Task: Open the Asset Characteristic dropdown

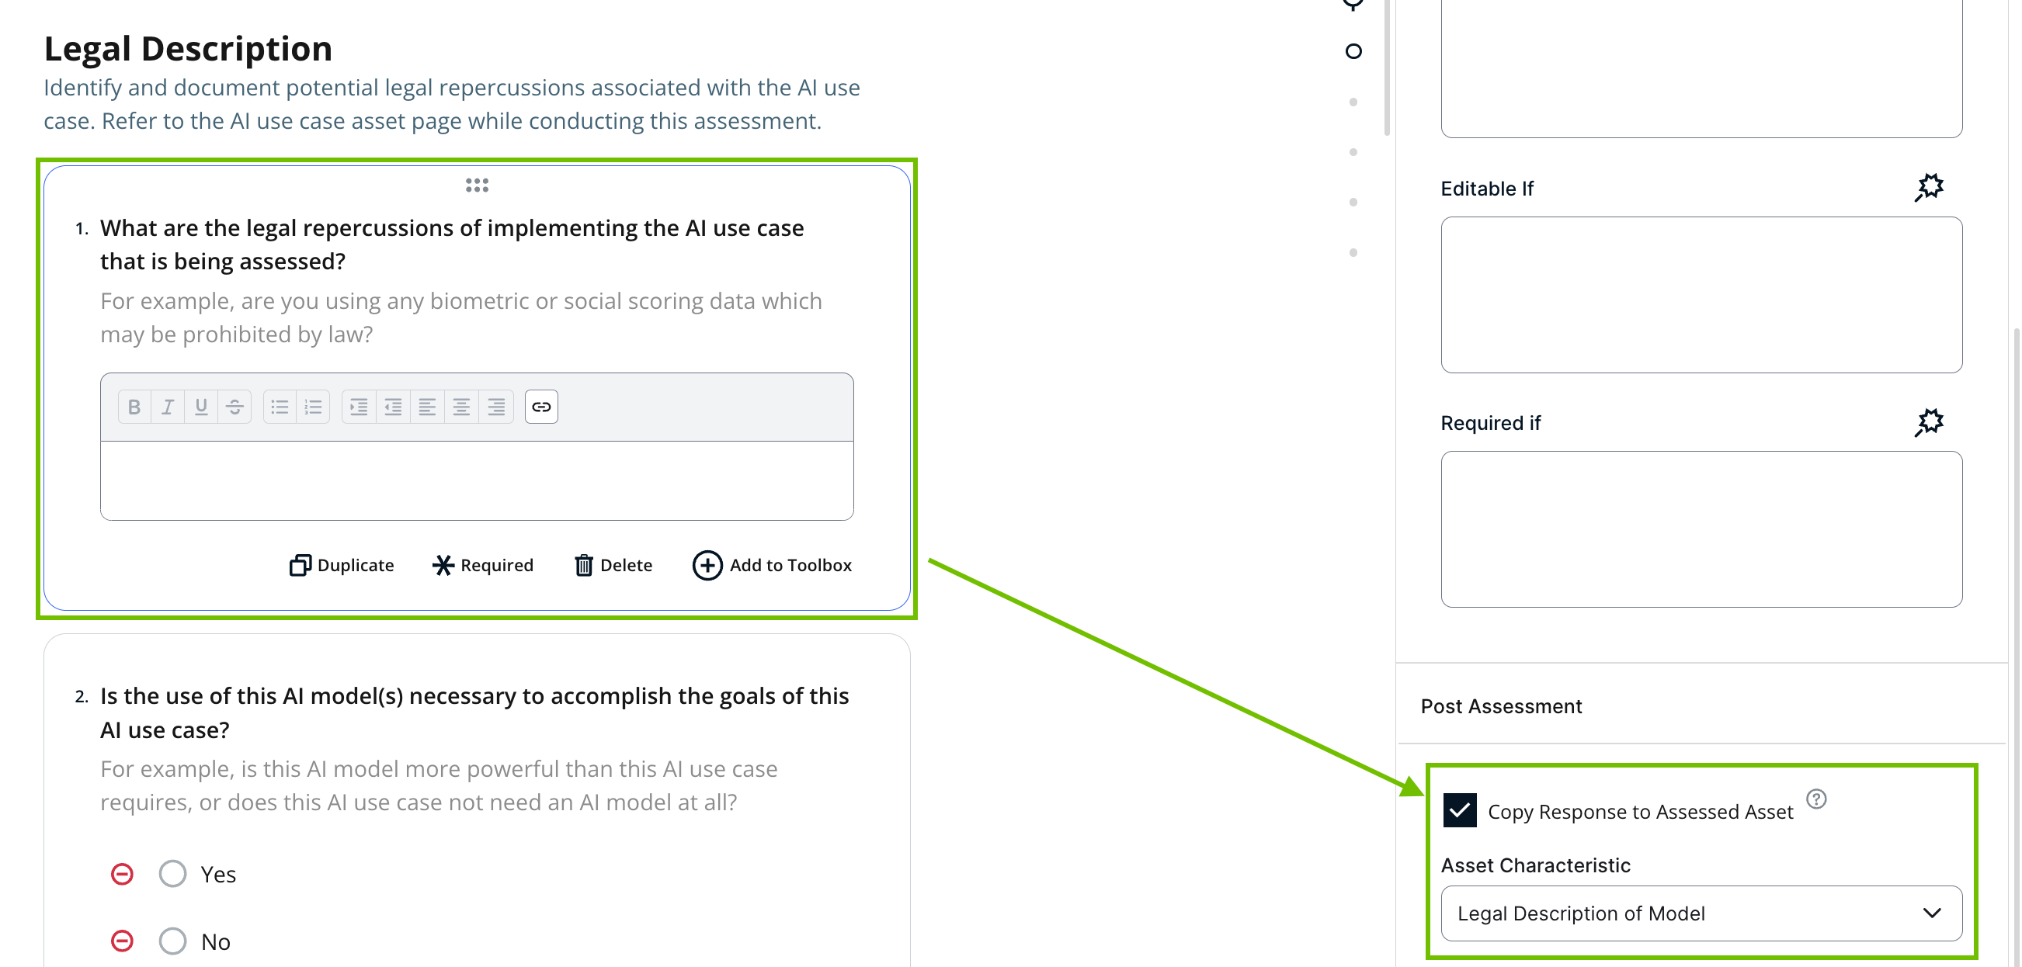Action: click(1701, 913)
